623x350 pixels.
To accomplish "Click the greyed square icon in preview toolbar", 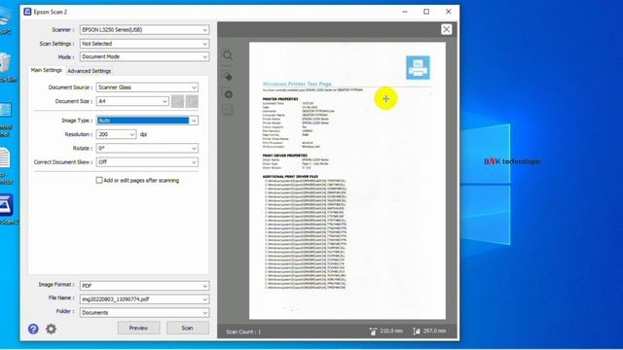I will pos(227,110).
